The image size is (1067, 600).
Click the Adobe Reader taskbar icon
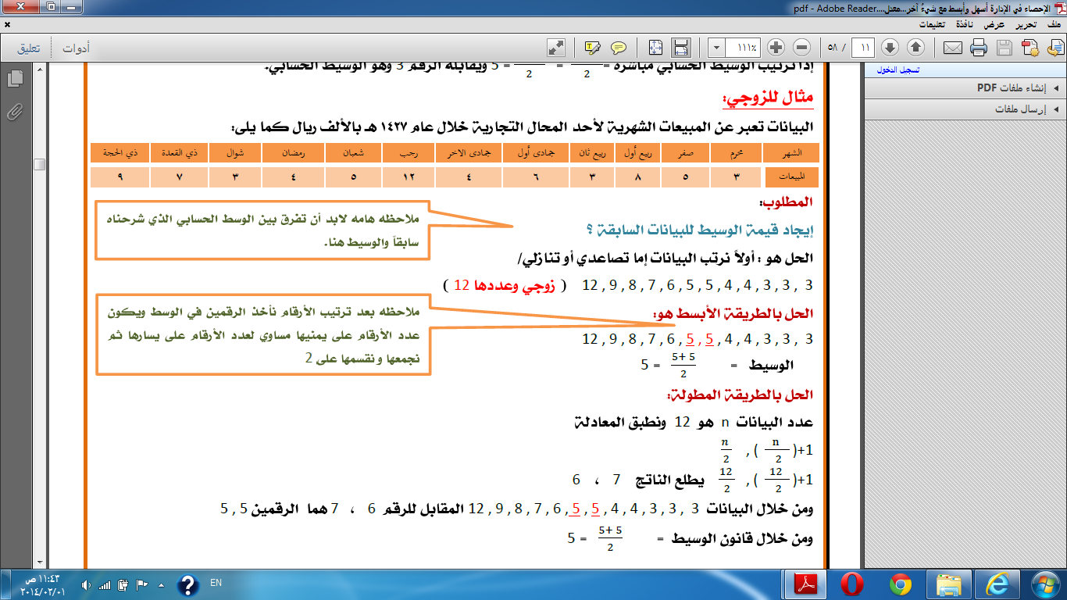[x=804, y=584]
